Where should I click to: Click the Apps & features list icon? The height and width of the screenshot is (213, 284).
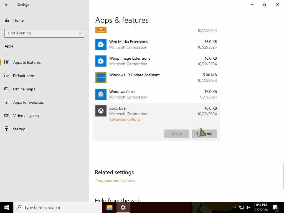(7, 62)
